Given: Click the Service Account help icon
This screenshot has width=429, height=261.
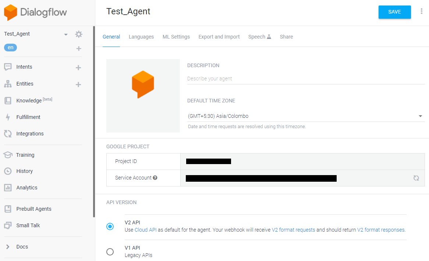Looking at the screenshot, I should (x=155, y=178).
